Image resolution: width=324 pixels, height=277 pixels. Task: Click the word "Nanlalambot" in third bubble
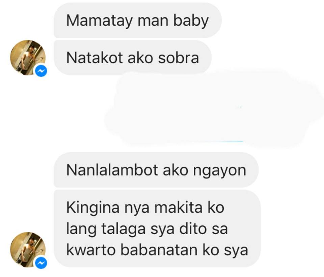[112, 170]
